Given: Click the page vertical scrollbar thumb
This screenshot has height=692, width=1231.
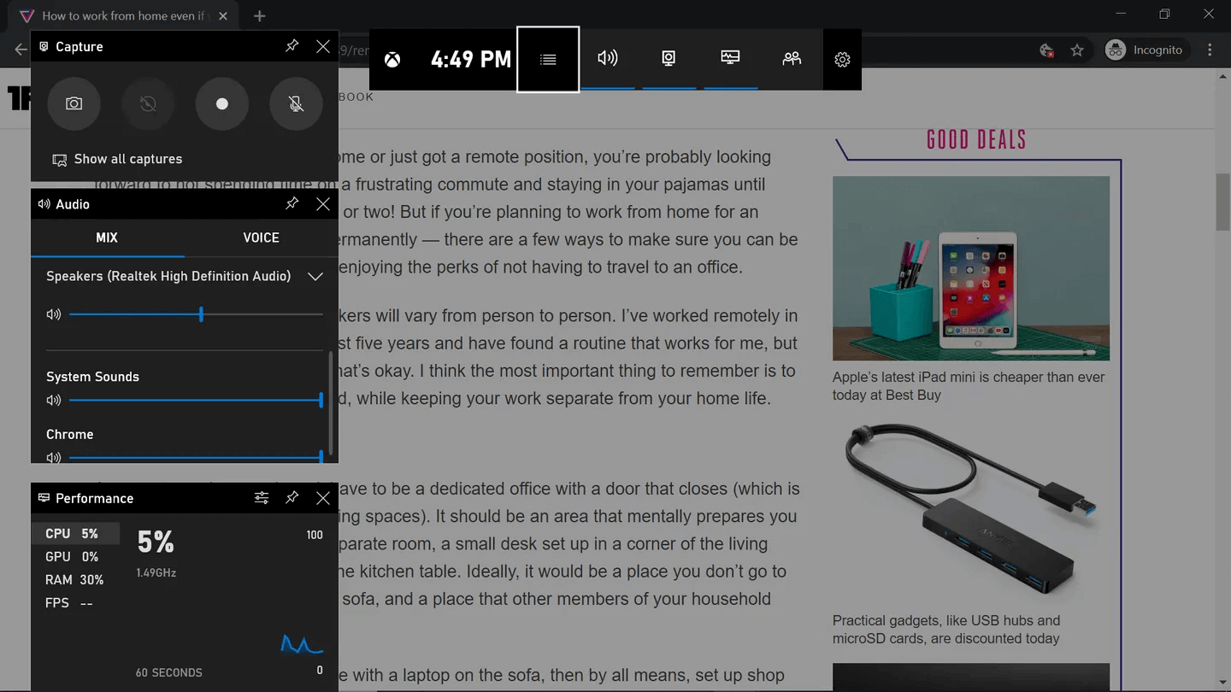Looking at the screenshot, I should click(x=1223, y=202).
